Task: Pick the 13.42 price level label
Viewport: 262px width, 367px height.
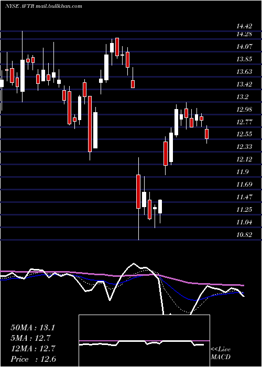Action: [x=244, y=84]
